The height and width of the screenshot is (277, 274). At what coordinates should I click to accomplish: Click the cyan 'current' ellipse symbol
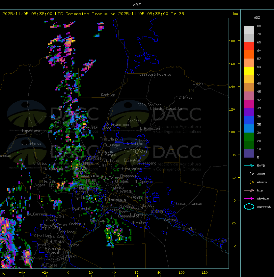pos(249,207)
